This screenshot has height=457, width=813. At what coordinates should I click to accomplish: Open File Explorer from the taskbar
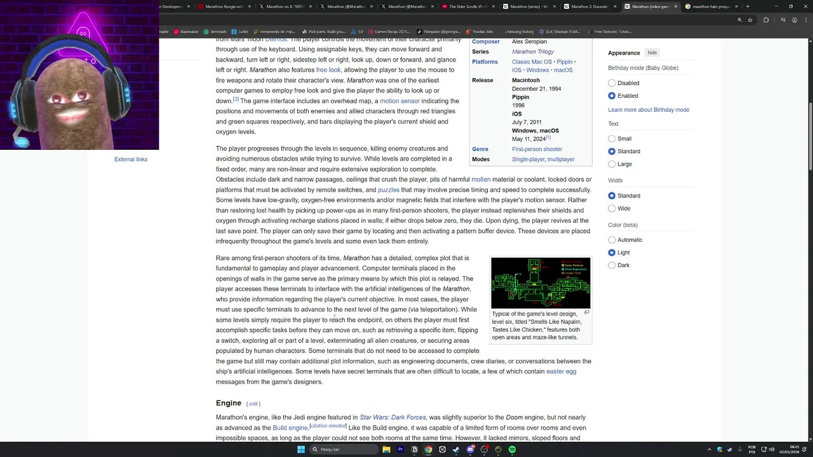[386, 449]
